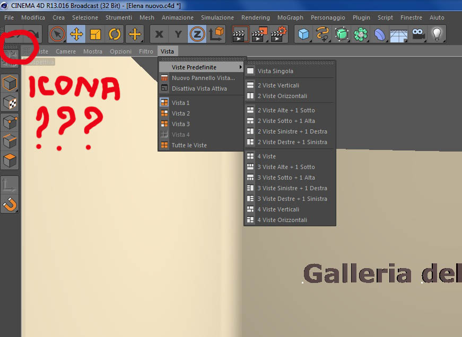Choose 2 Viste Verticali layout

[x=290, y=85]
